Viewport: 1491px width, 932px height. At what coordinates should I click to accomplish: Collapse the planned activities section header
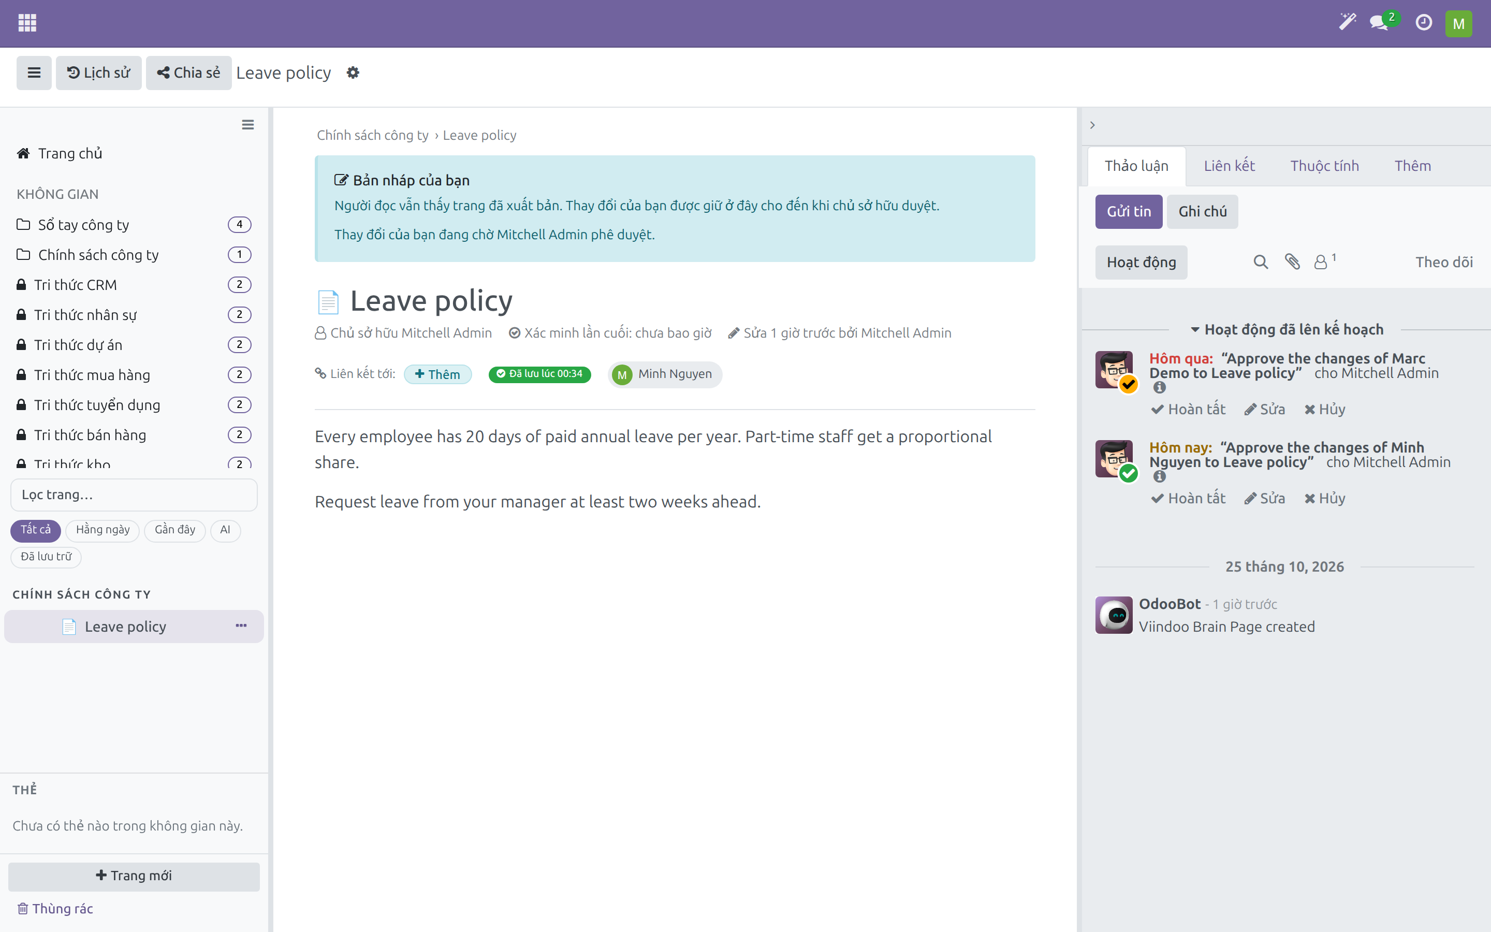pyautogui.click(x=1287, y=330)
